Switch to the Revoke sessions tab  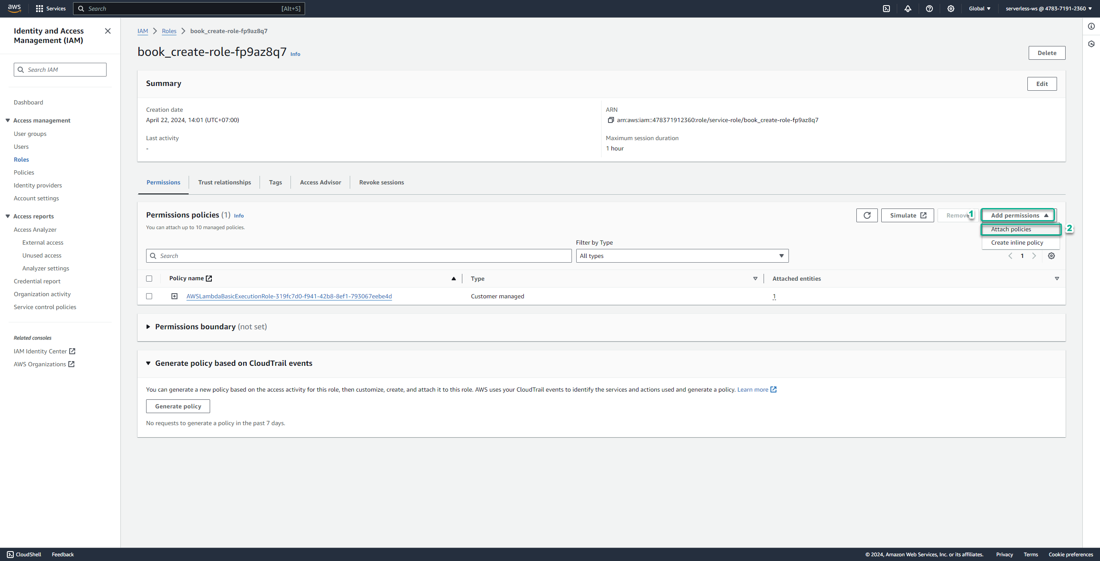click(382, 182)
